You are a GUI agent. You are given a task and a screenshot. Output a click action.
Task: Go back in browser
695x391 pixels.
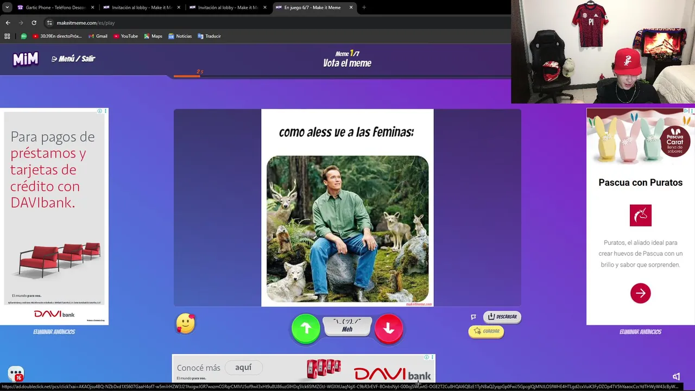point(8,23)
